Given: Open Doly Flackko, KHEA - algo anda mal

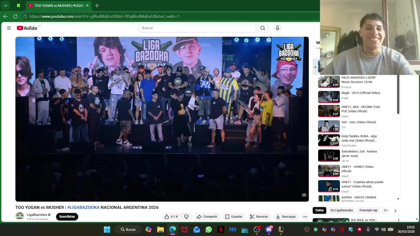Looking at the screenshot, I should (359, 138).
